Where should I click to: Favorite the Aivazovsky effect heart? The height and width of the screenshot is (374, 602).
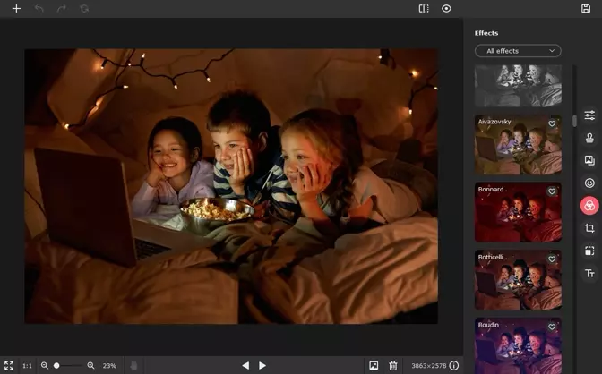click(x=552, y=123)
